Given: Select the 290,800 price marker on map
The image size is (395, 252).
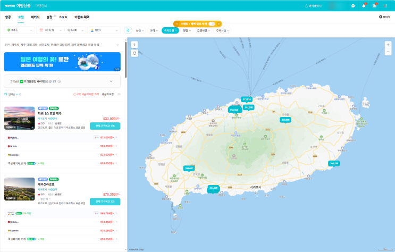Looking at the screenshot, I should [x=285, y=120].
